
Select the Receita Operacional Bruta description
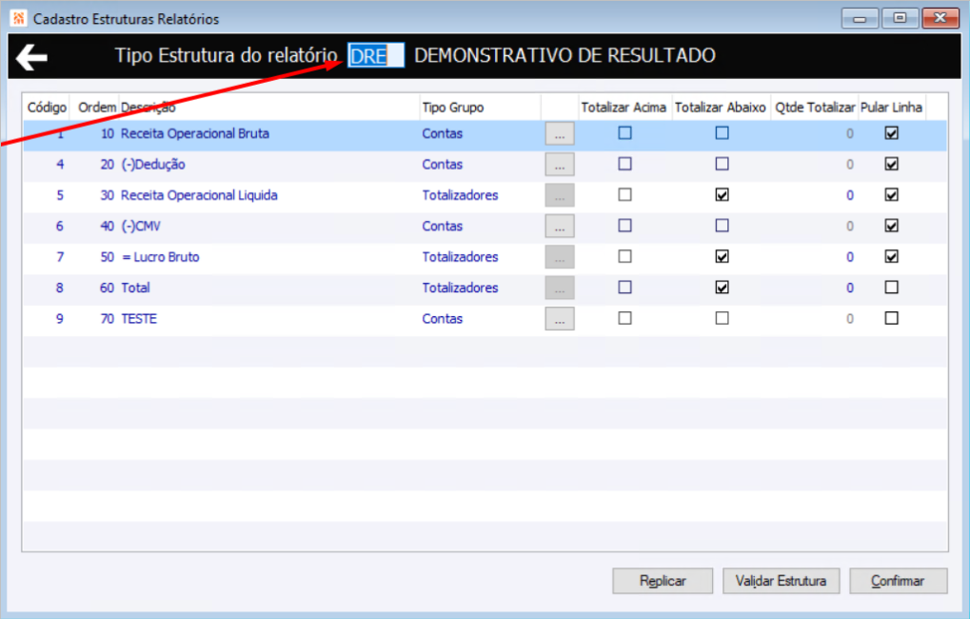pos(195,133)
